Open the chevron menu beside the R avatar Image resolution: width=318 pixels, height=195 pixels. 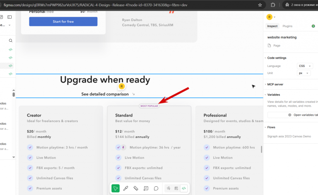pyautogui.click(x=275, y=17)
